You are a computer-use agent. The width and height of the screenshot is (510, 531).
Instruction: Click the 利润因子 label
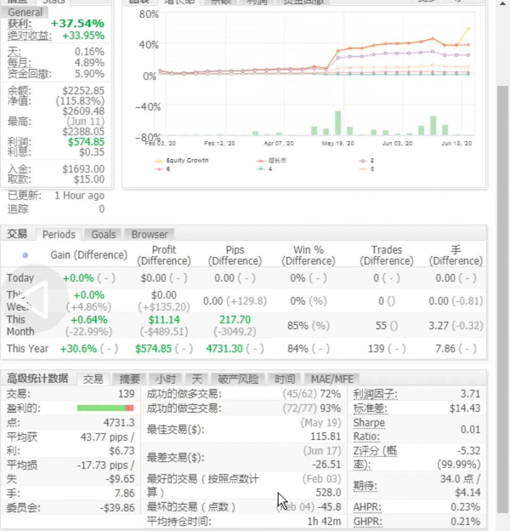tap(375, 394)
